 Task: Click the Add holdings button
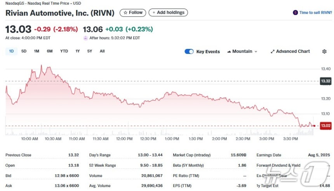168,12
